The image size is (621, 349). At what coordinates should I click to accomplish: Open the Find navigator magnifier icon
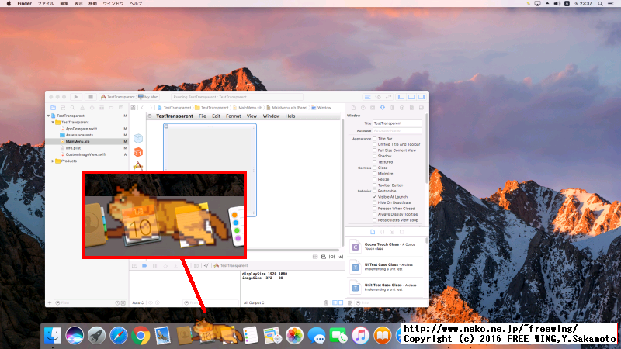[x=72, y=108]
